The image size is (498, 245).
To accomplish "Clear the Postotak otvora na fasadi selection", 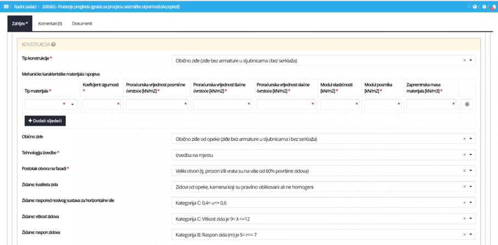I will (x=465, y=170).
